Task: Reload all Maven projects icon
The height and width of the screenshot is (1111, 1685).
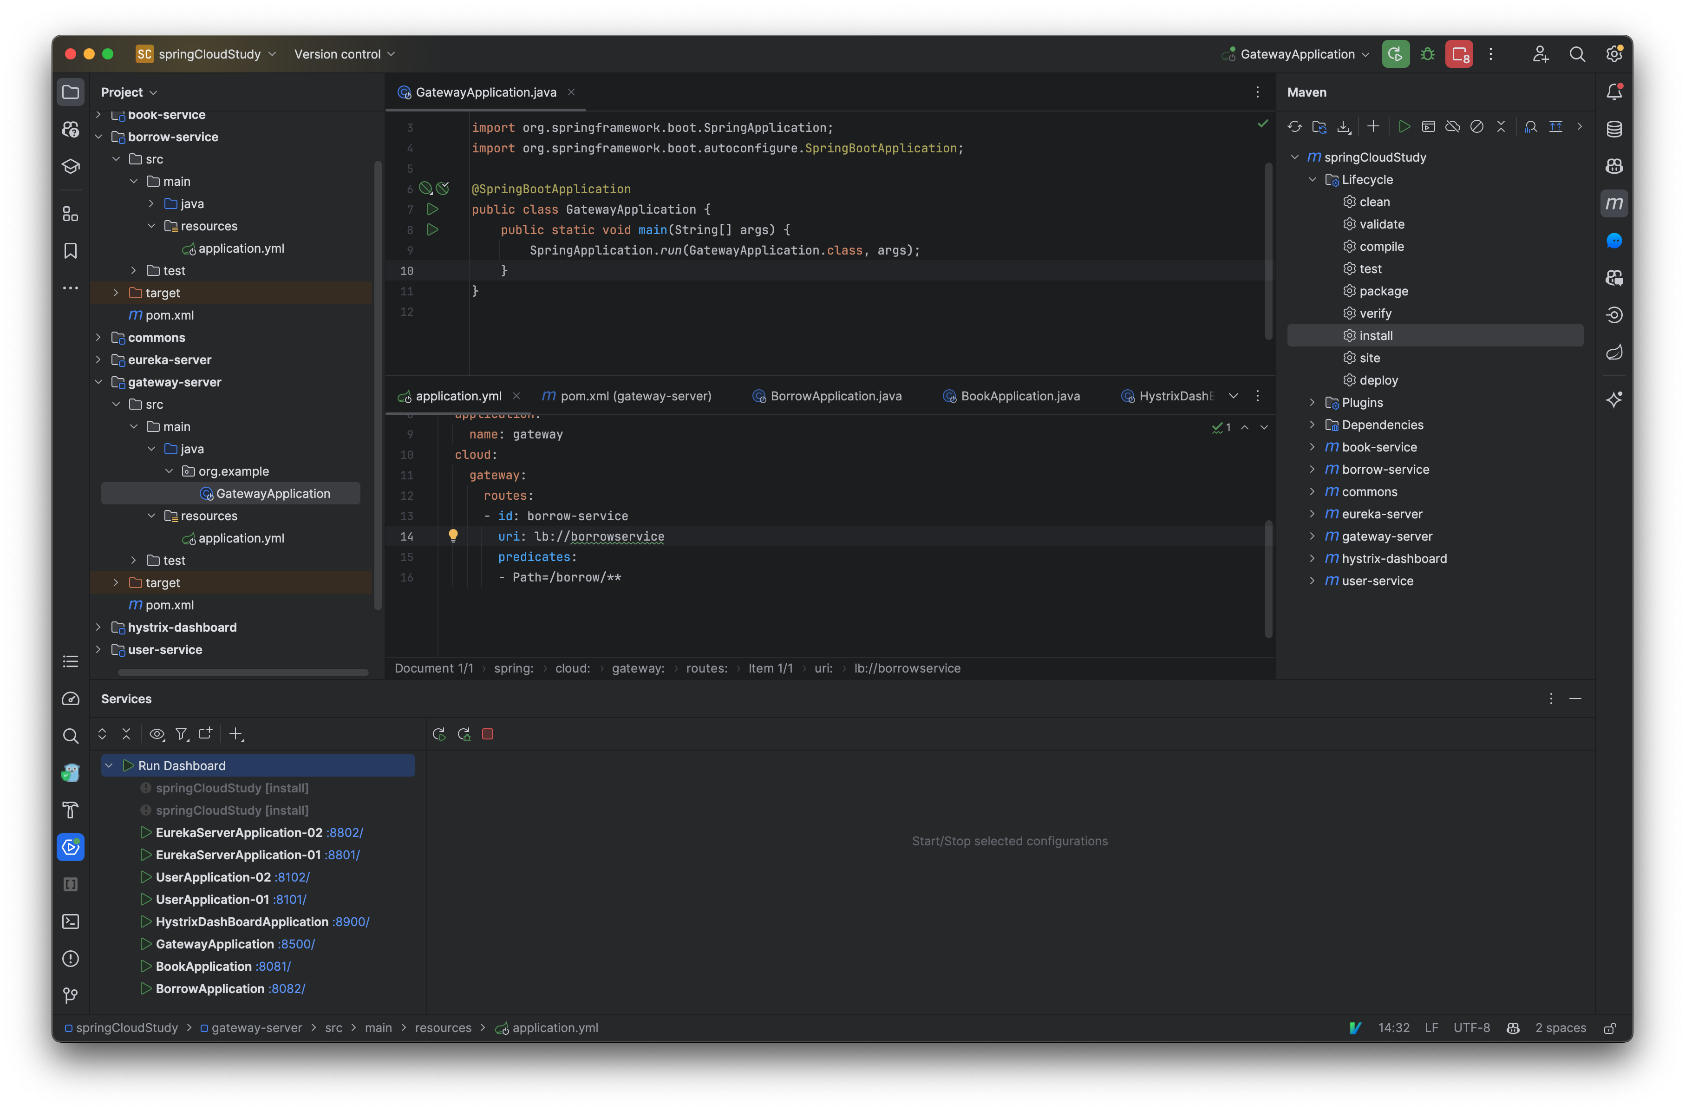Action: click(1294, 127)
